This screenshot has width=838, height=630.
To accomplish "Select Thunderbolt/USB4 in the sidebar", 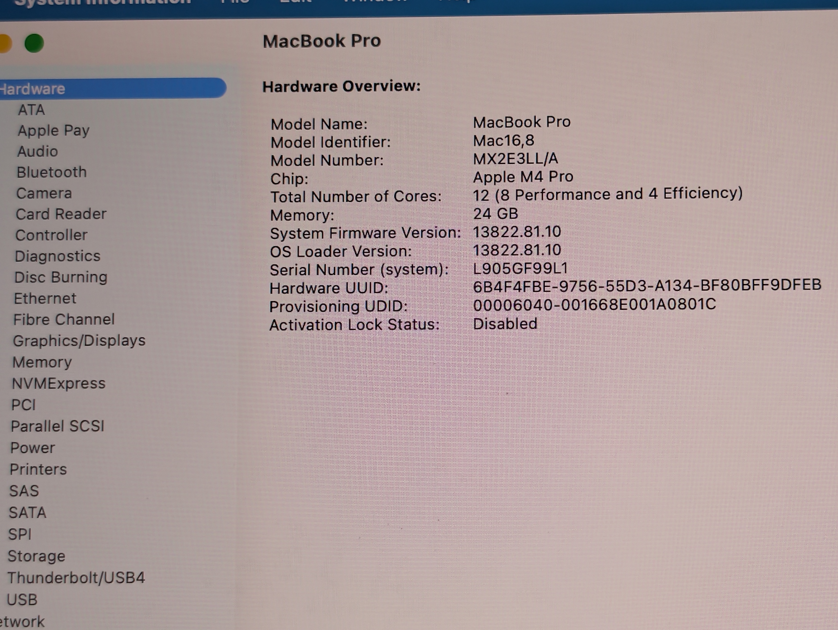I will pos(76,578).
